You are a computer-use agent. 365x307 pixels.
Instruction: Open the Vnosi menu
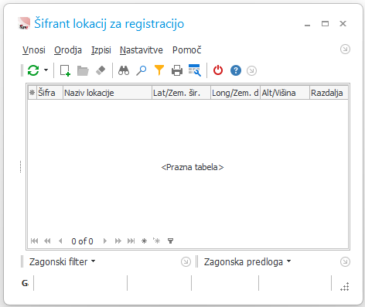[x=34, y=50]
